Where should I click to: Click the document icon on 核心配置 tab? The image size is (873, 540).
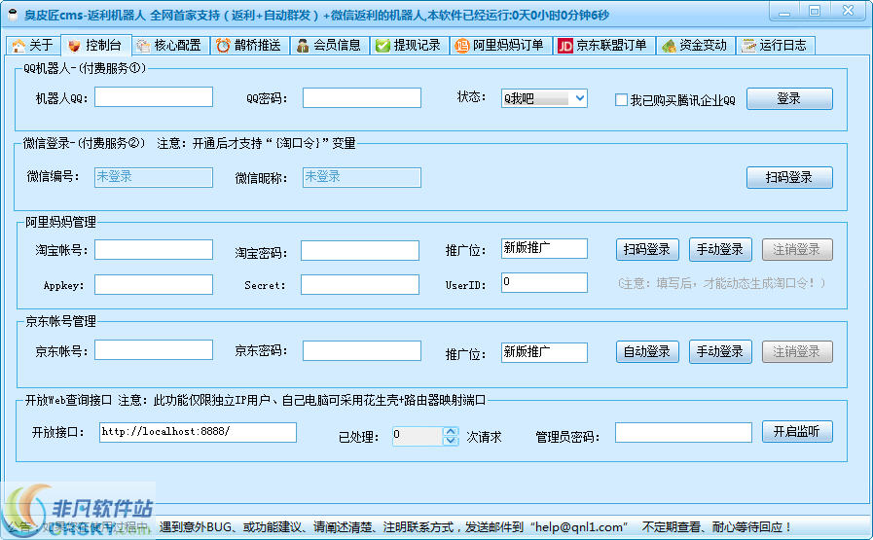tap(143, 46)
